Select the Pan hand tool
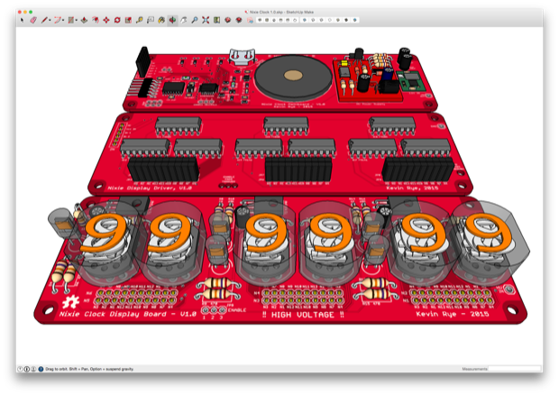Viewport: 559px width, 395px height. 184,21
